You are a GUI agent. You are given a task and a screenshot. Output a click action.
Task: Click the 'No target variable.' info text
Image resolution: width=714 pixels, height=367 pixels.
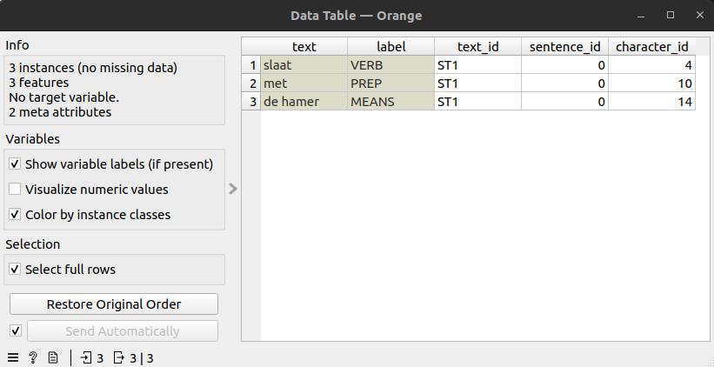[x=63, y=97]
